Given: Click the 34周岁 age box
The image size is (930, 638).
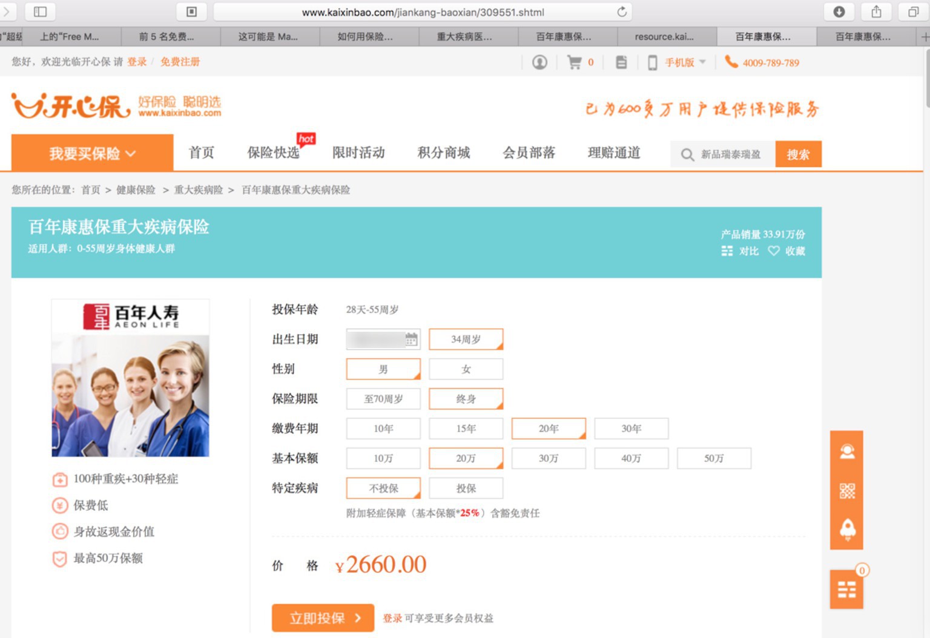Looking at the screenshot, I should click(466, 340).
